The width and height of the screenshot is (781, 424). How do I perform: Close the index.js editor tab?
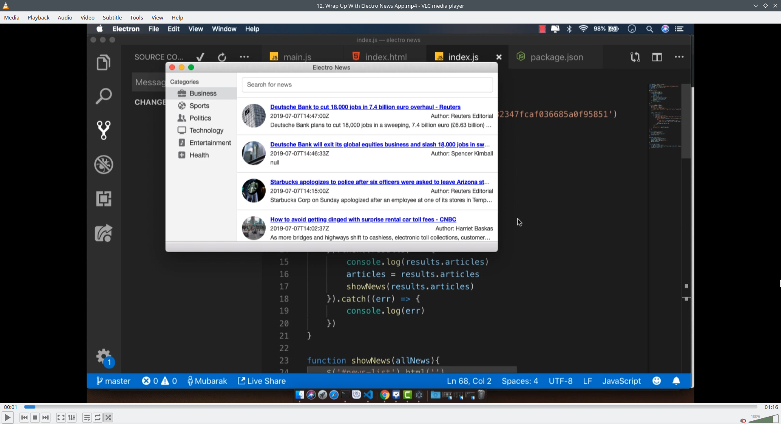[x=499, y=57]
